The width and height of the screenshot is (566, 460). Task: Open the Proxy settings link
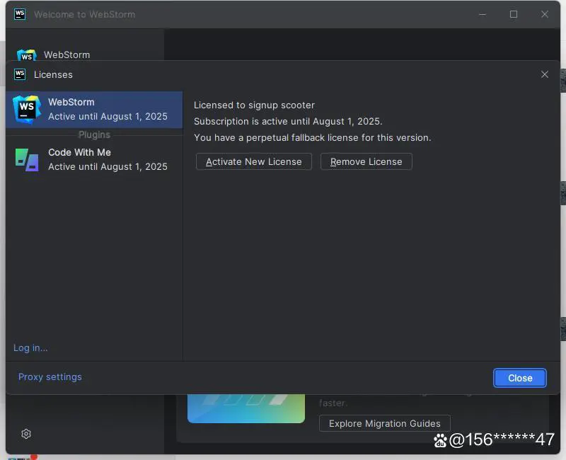tap(50, 376)
